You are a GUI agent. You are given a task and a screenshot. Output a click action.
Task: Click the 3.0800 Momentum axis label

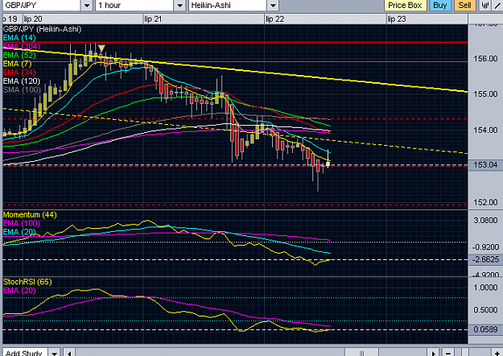pos(485,221)
